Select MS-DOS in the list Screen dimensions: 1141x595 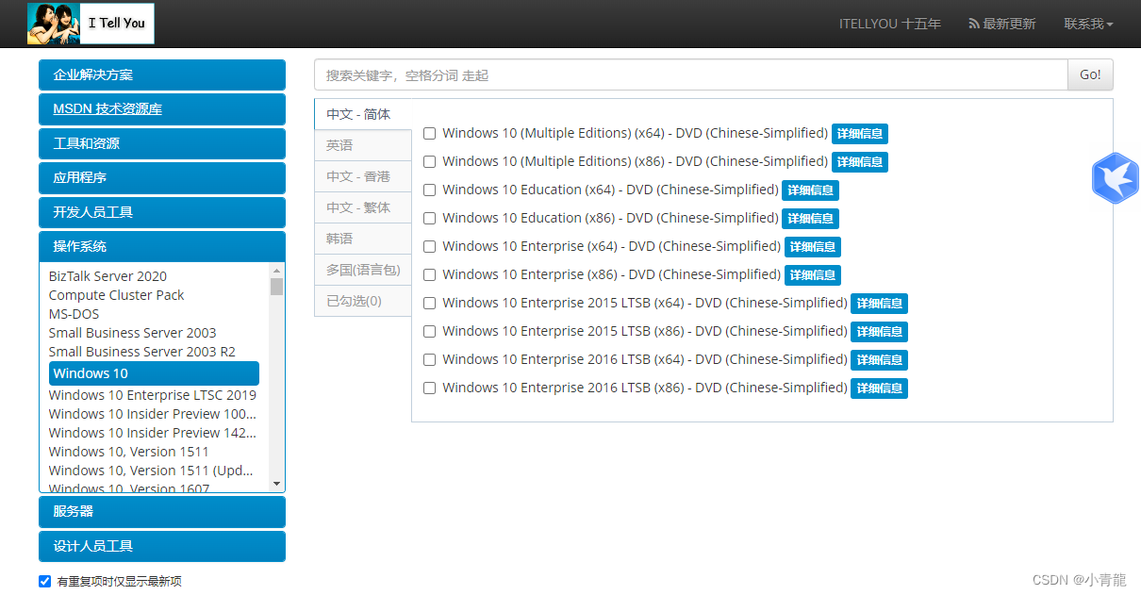pyautogui.click(x=74, y=314)
